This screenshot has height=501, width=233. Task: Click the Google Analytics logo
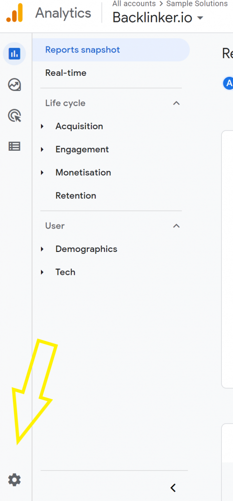click(15, 13)
